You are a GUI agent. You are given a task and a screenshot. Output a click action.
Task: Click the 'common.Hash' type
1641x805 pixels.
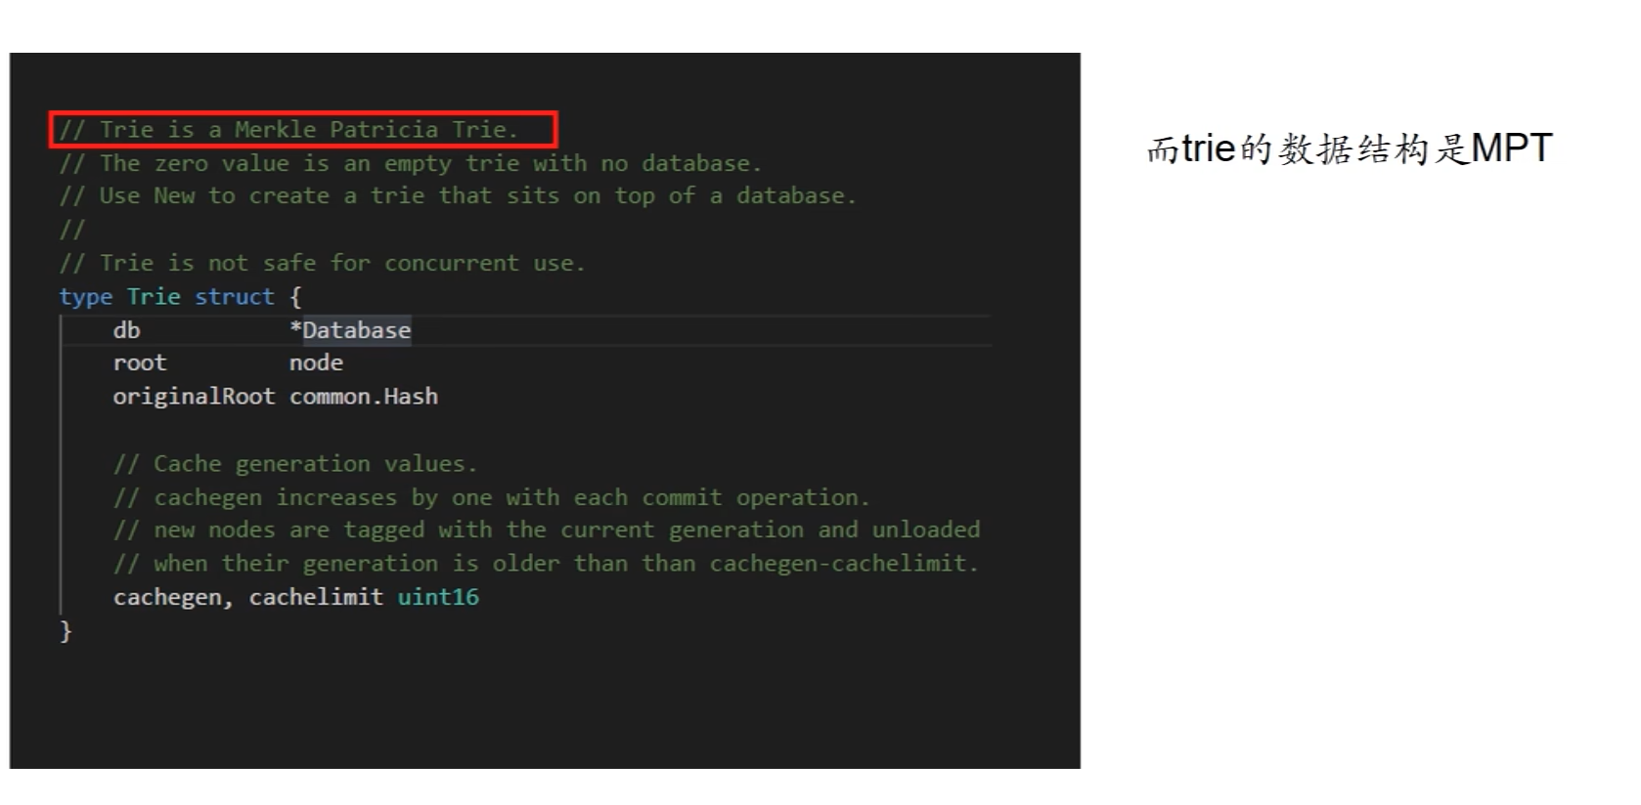pyautogui.click(x=364, y=397)
